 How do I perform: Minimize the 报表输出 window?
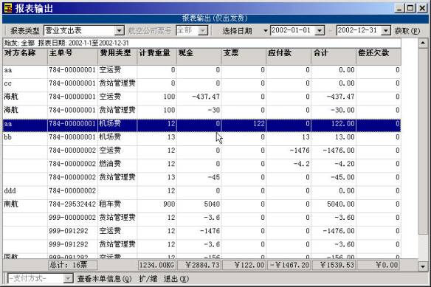pos(399,8)
